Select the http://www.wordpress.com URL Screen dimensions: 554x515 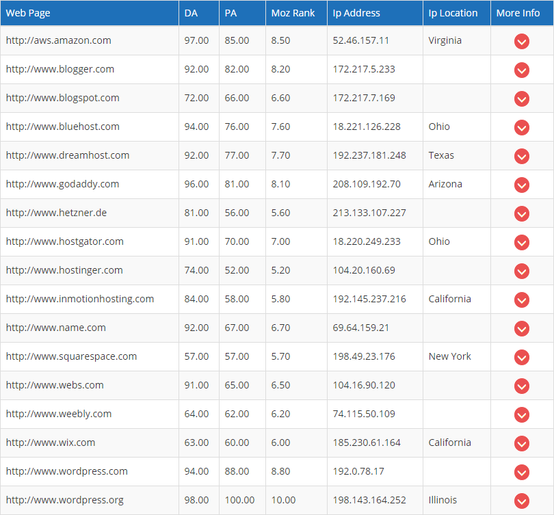(67, 471)
